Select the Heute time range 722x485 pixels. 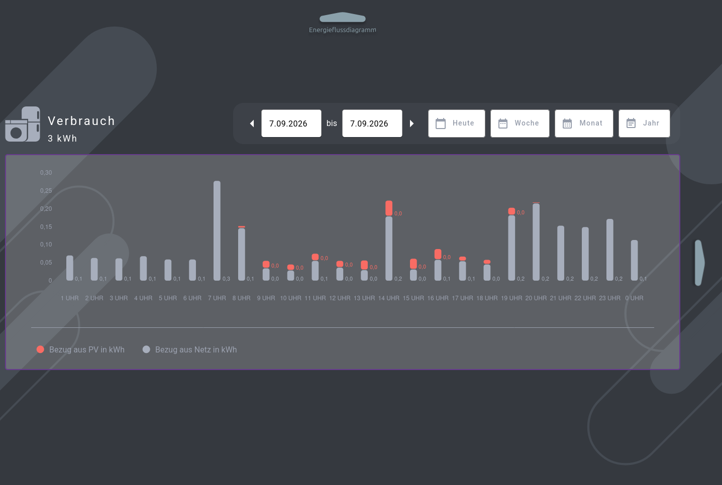pos(457,124)
